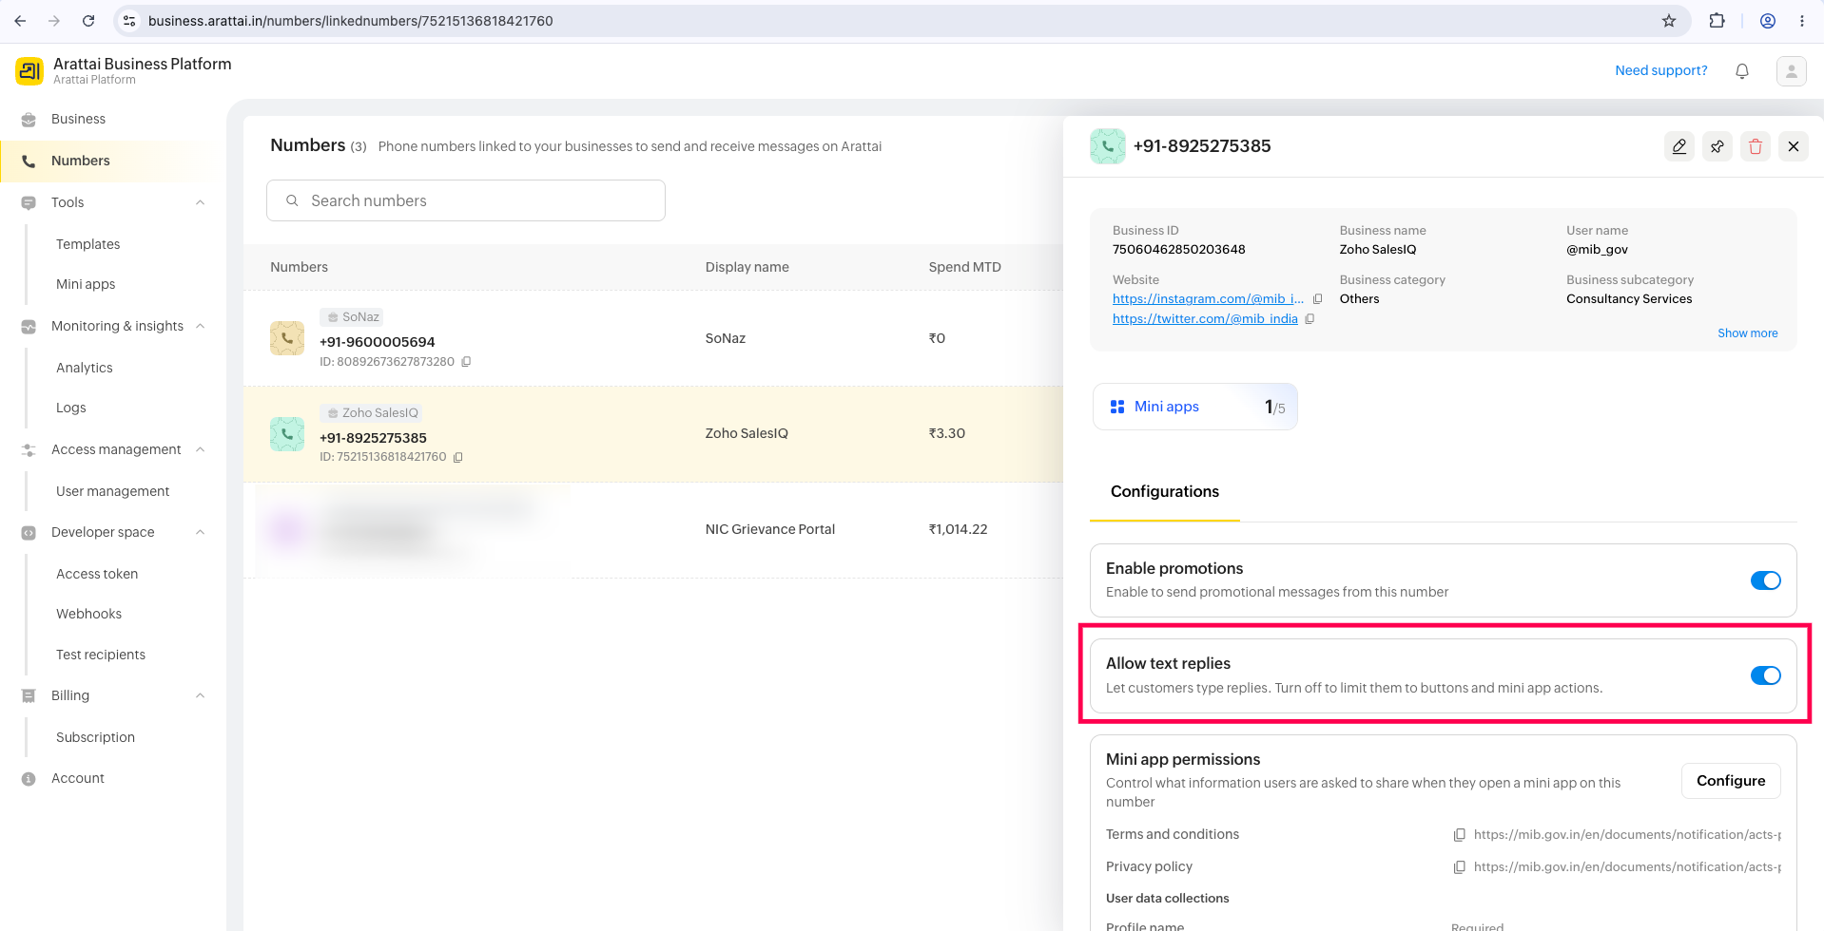1824x931 pixels.
Task: Delete the number using trash icon
Action: [1756, 146]
